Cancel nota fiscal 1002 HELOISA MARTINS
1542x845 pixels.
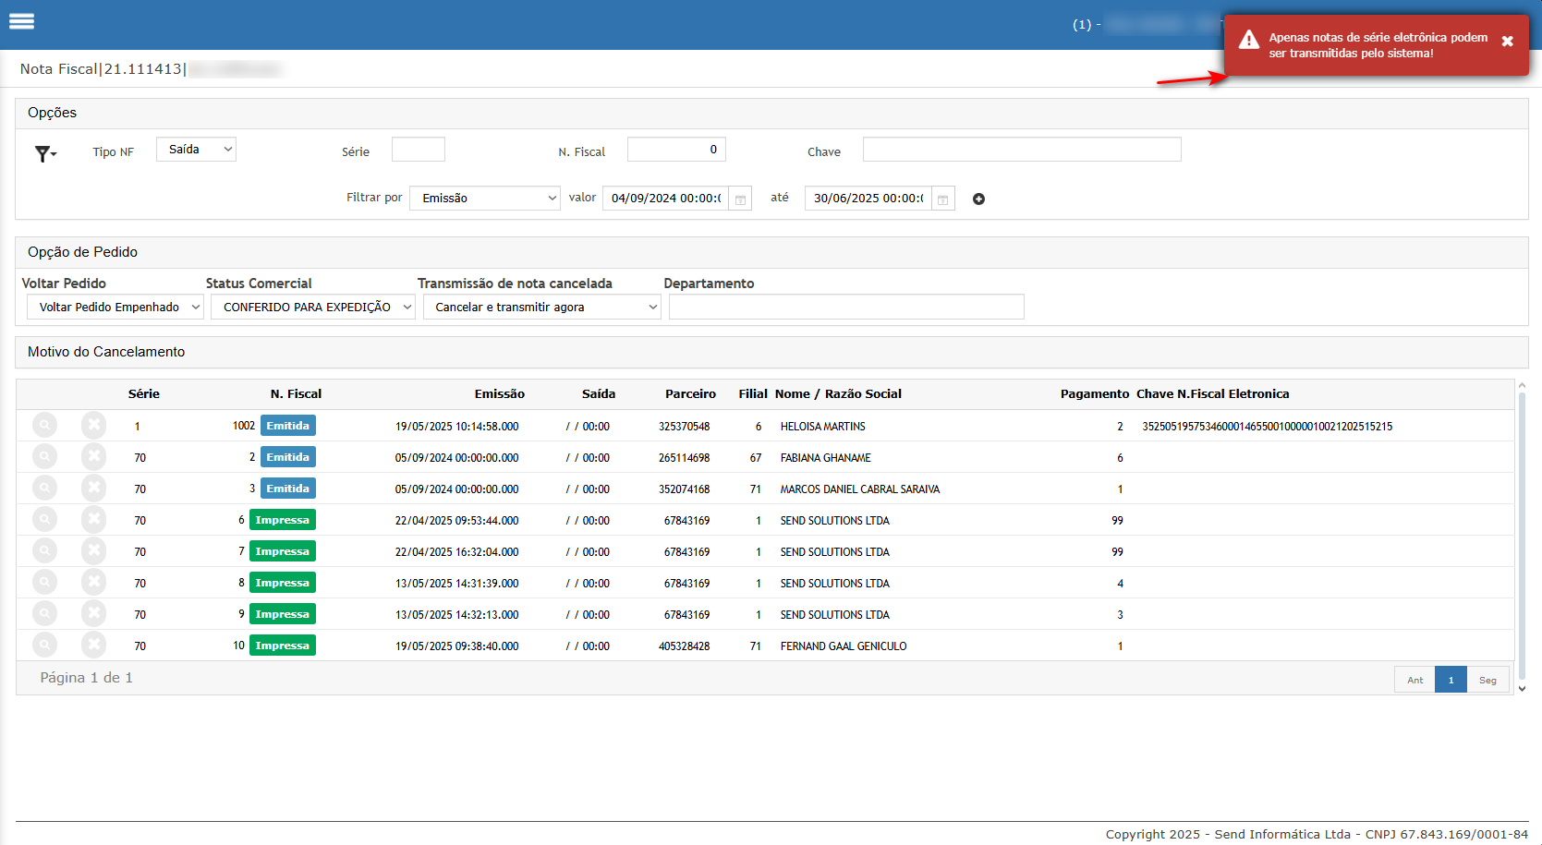coord(93,425)
